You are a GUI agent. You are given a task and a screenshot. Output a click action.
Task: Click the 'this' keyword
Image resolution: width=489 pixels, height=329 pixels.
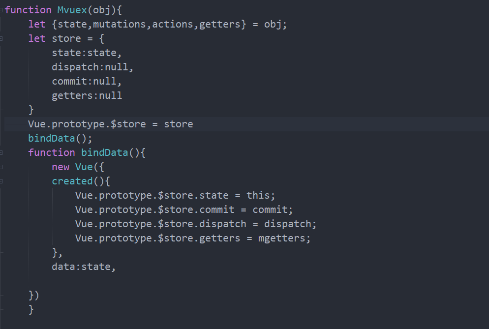click(258, 195)
